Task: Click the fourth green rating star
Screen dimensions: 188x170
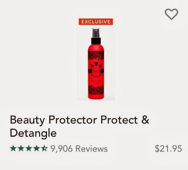Action: [x=36, y=148]
